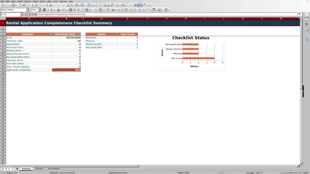Insert a comment using the toolbar icon
The image size is (310, 174).
(127, 5)
